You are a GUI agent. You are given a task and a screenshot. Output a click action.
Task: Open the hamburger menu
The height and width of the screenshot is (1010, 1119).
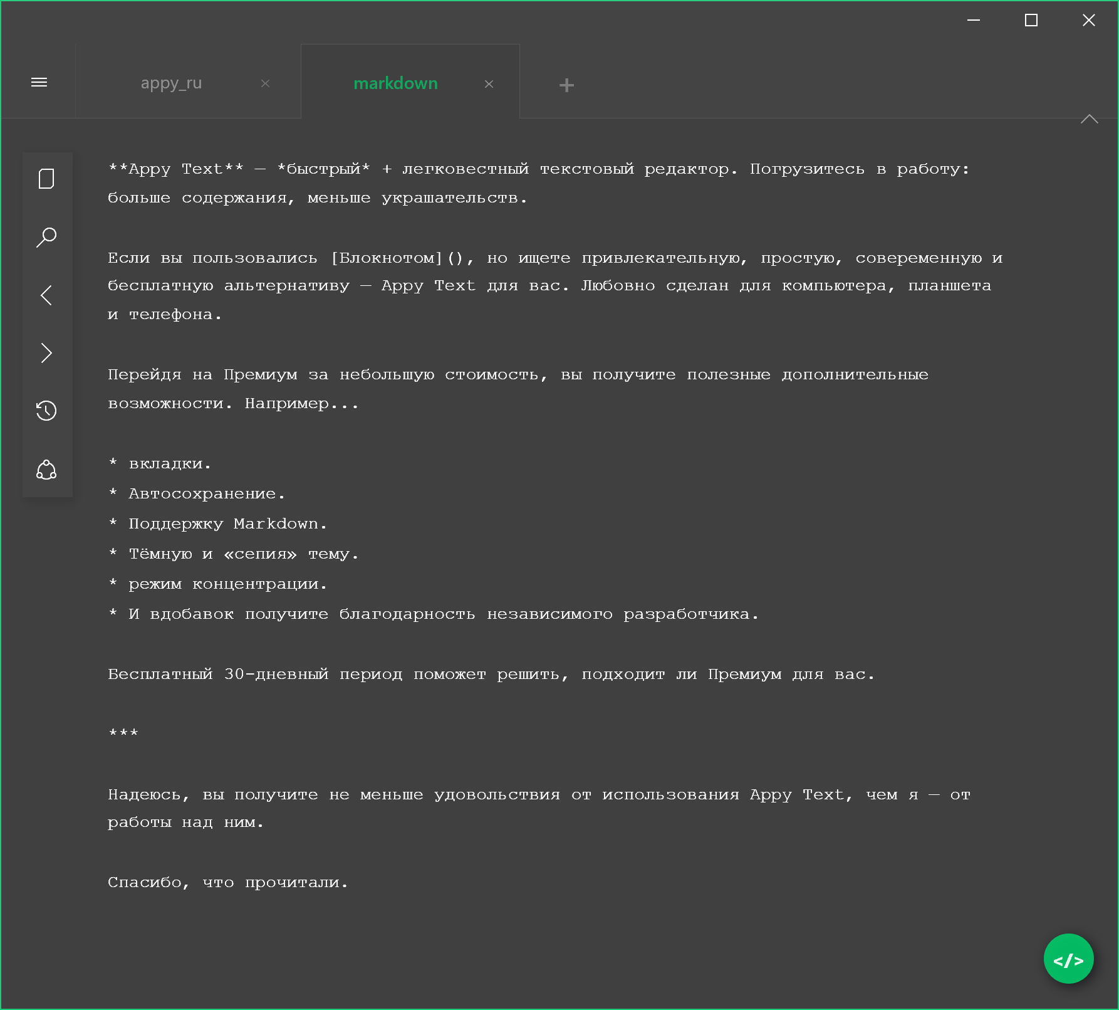(x=39, y=82)
